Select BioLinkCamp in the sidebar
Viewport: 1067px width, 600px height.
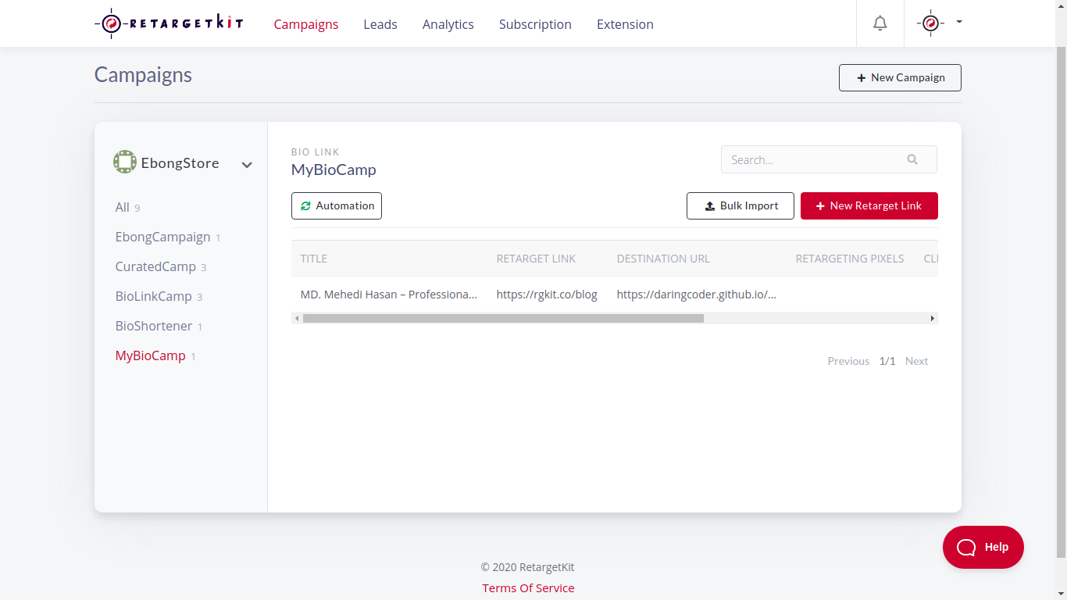click(159, 296)
